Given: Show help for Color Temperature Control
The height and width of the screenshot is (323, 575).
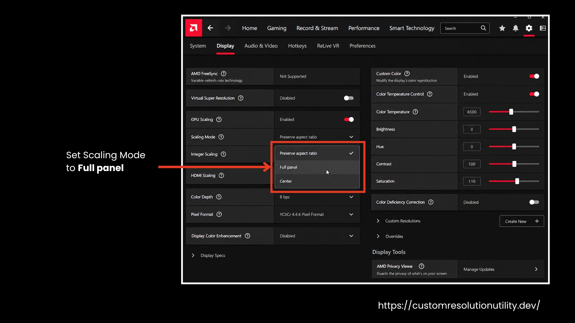Looking at the screenshot, I should coord(430,94).
